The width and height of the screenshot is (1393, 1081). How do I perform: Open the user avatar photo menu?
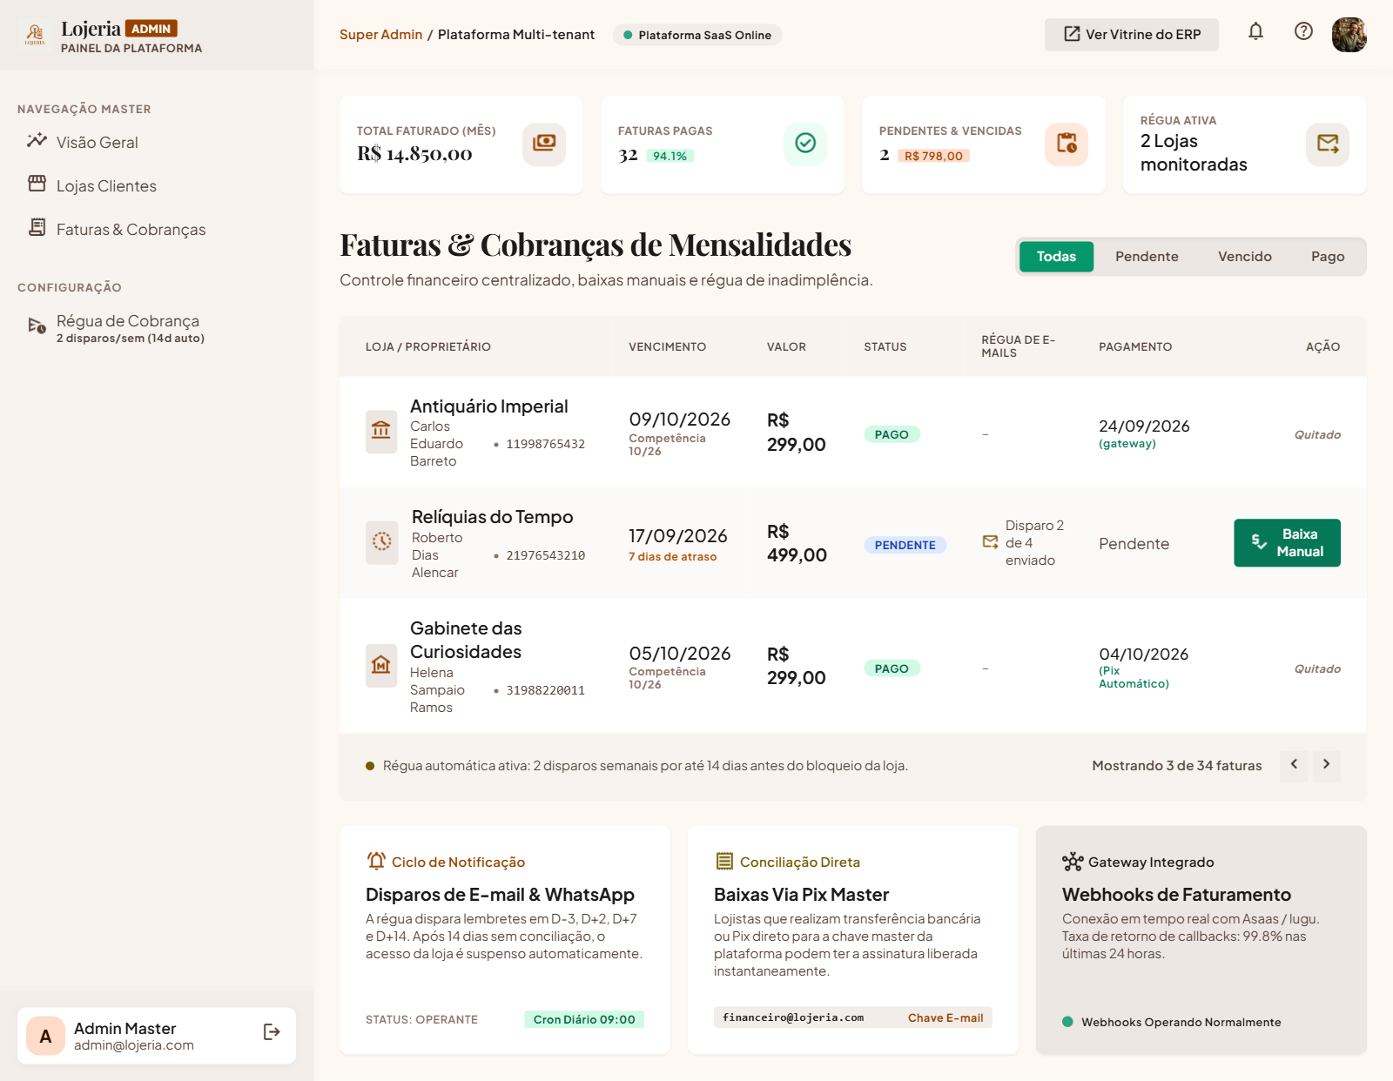pos(1349,35)
